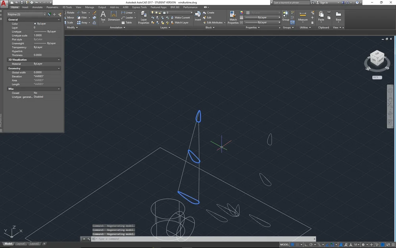Collapse the Misc section
Screen dimensions: 396x248
click(59, 89)
